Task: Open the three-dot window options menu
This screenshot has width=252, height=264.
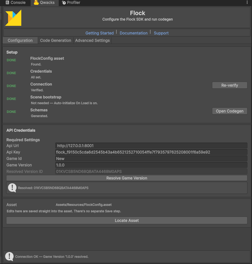Action: [247, 2]
